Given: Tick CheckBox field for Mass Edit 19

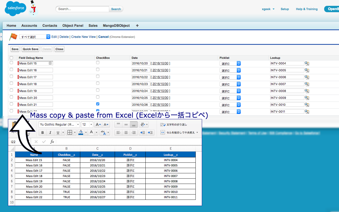Looking at the screenshot, I should click(x=98, y=90).
